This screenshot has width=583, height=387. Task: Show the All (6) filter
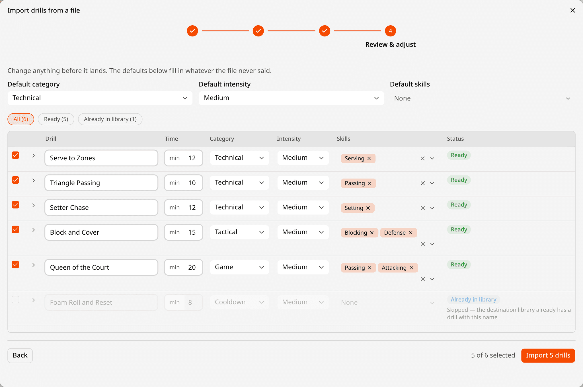pos(21,119)
